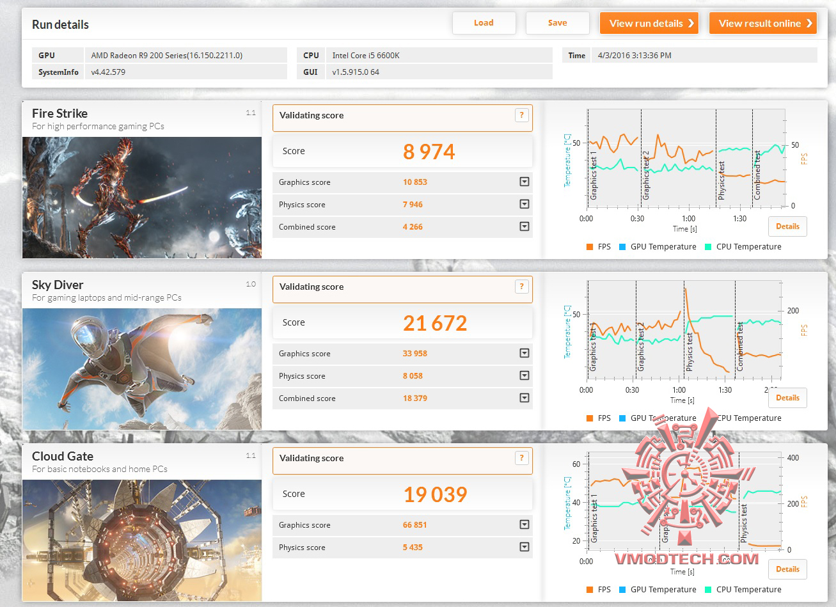Click the Fire Strike score value 8 974
The height and width of the screenshot is (607, 836).
pyautogui.click(x=429, y=152)
